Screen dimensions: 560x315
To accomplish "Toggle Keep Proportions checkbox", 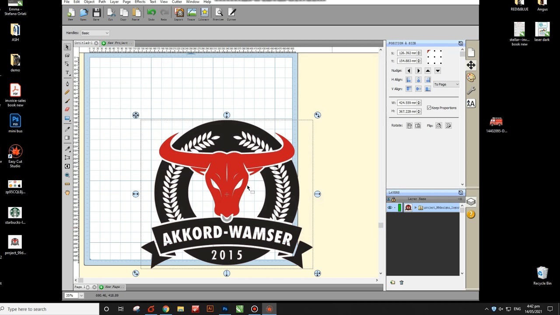I will [x=429, y=108].
